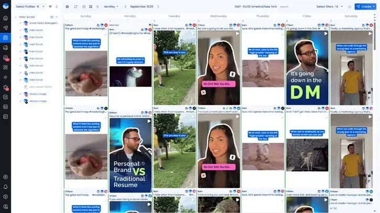Screen dimensions: 380x213
Task: Play the Personal Brand VS Traditional Resume video
Action: pyautogui.click(x=149, y=121)
